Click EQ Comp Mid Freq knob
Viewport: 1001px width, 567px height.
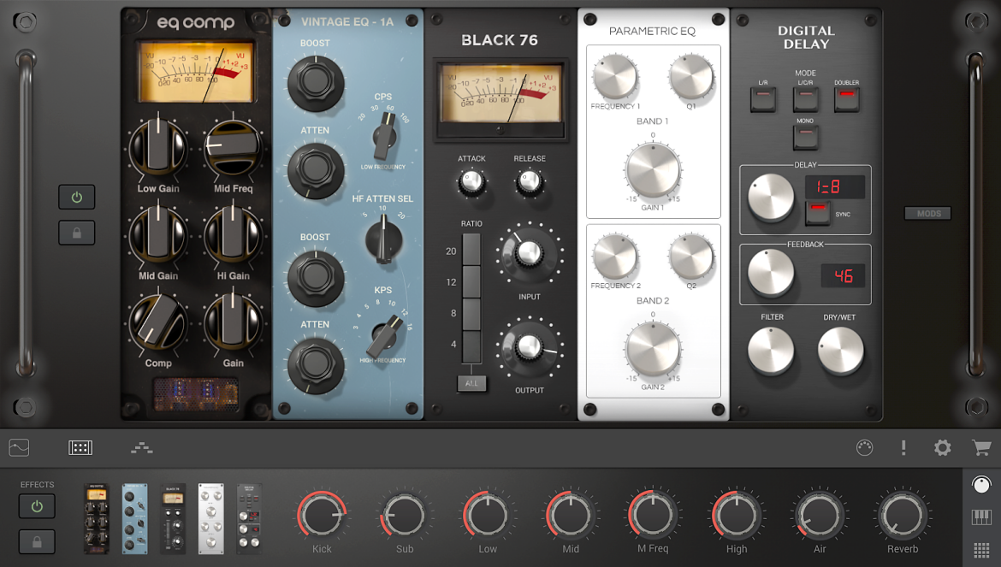coord(233,147)
